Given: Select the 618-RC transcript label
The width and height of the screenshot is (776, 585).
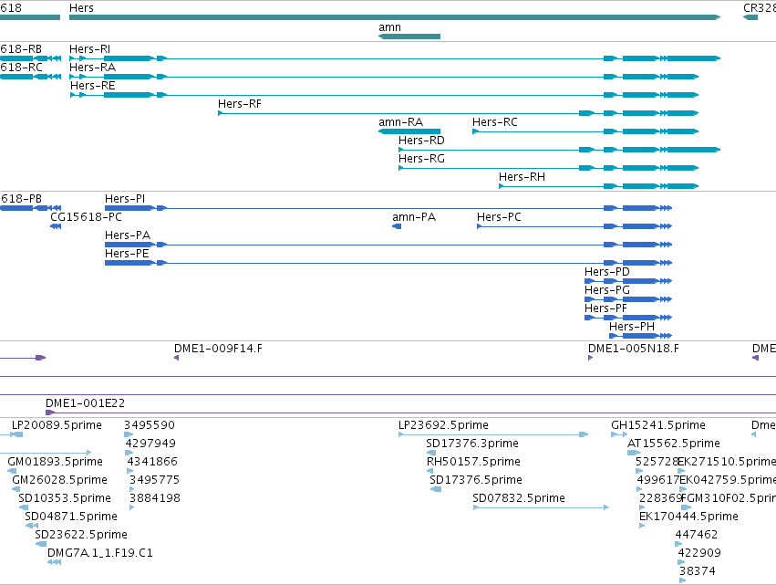Looking at the screenshot, I should click(21, 68).
